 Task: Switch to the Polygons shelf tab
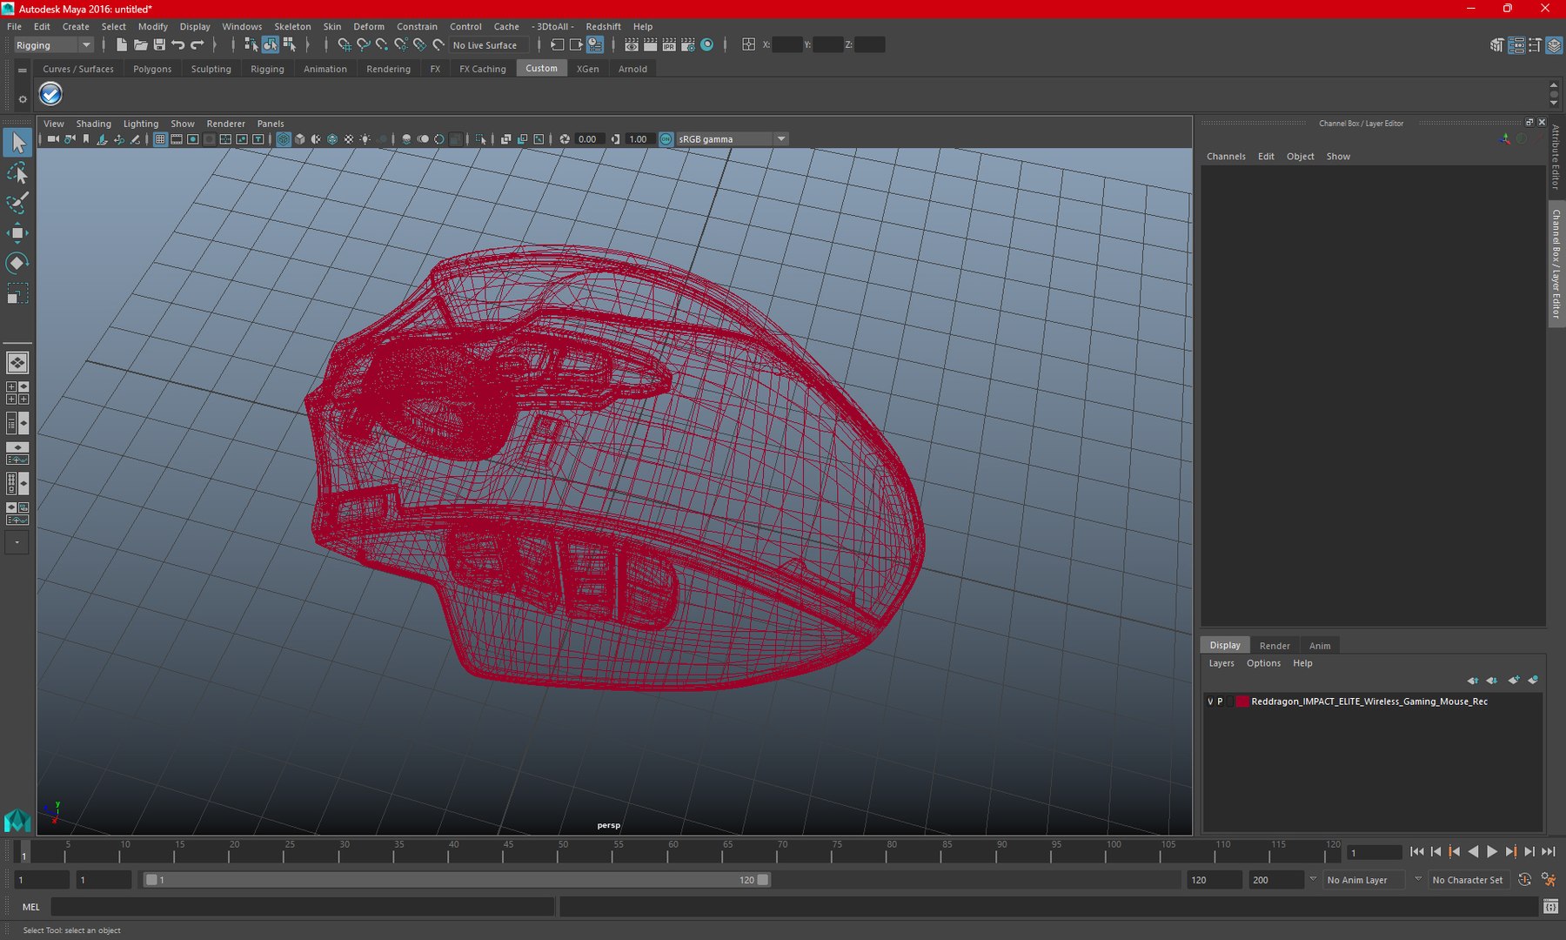[x=152, y=69]
